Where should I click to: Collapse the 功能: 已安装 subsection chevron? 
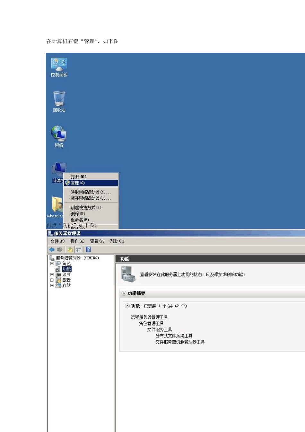coord(127,306)
